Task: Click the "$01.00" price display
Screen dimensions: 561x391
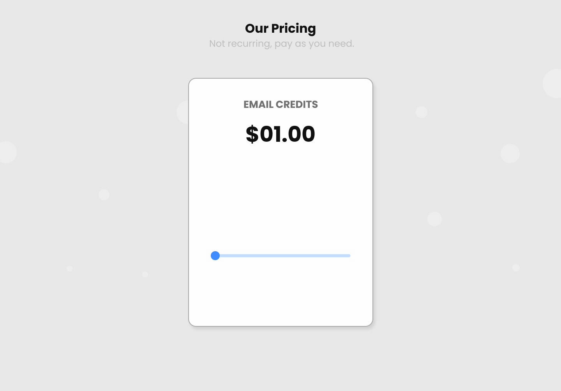Action: [280, 134]
